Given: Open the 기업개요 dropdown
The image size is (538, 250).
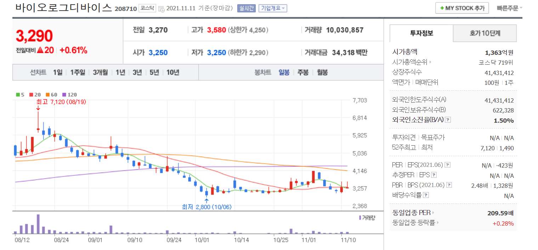Looking at the screenshot, I should tap(273, 8).
